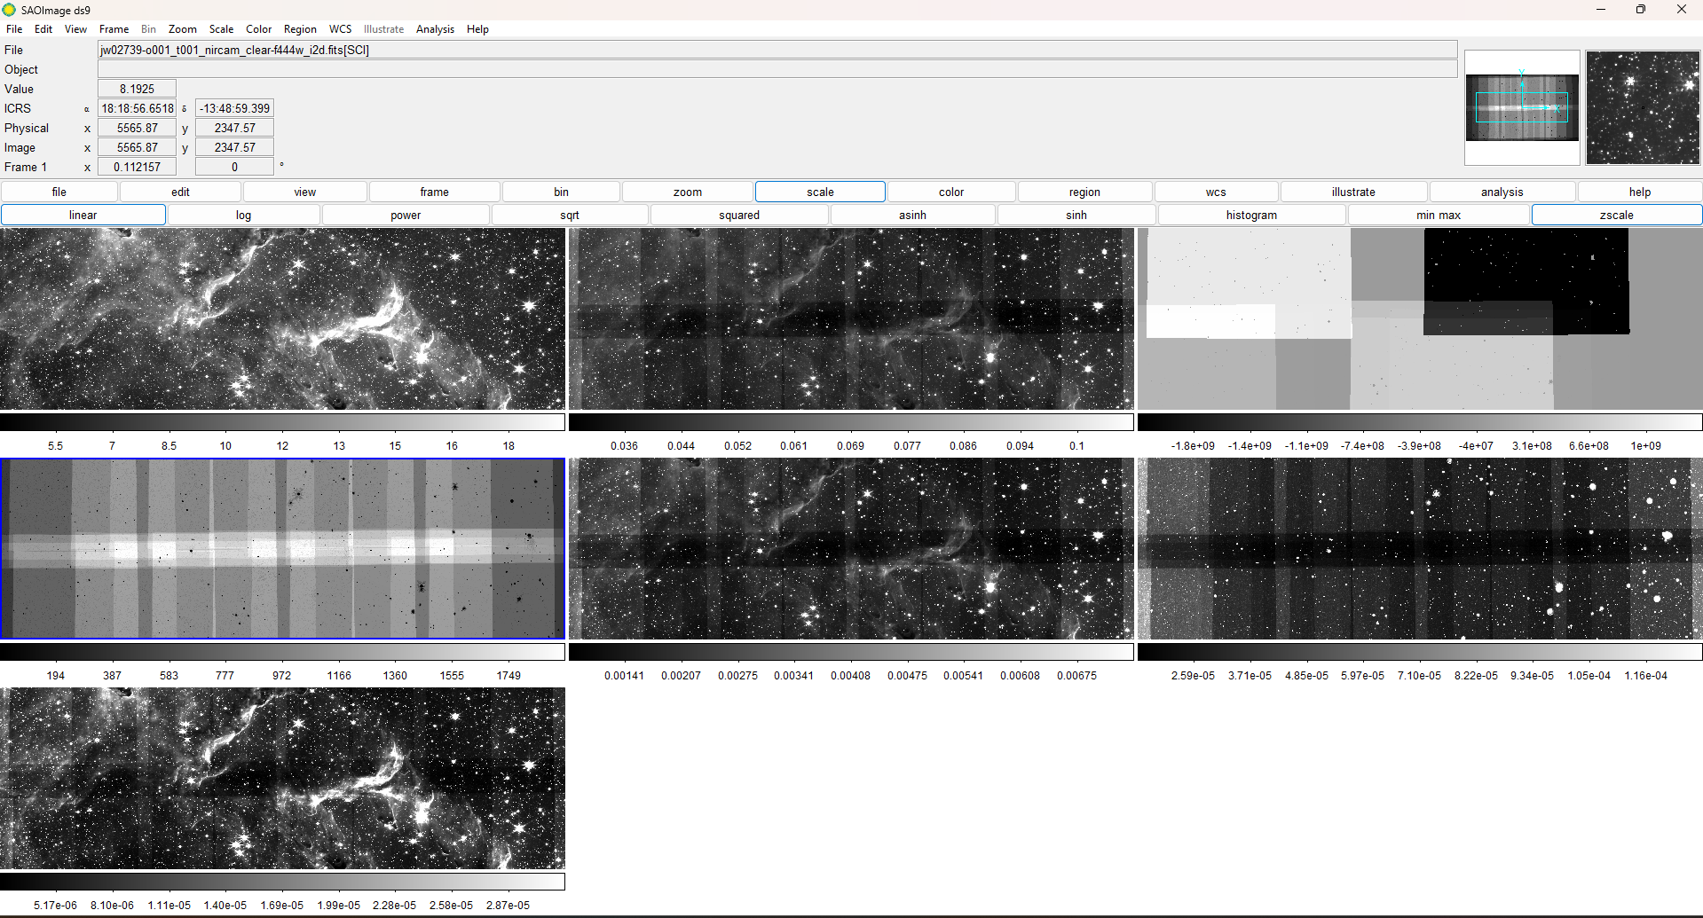1703x918 pixels.
Task: Switch to the color button group
Action: pos(950,192)
